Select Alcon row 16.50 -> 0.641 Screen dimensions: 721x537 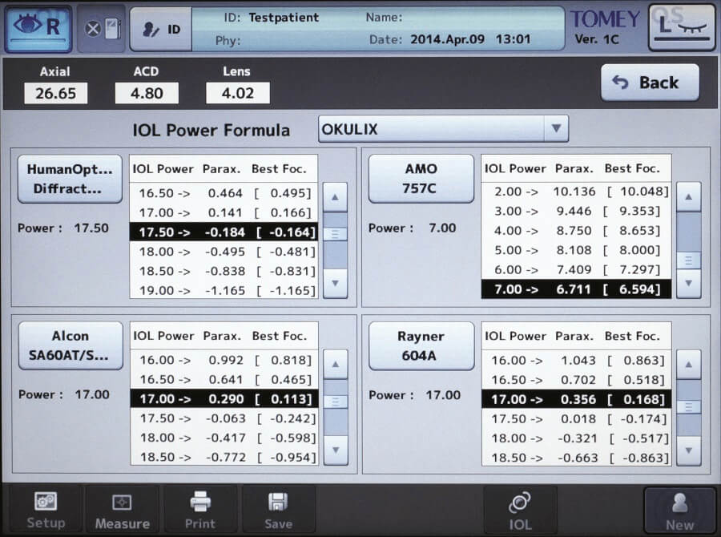[224, 380]
